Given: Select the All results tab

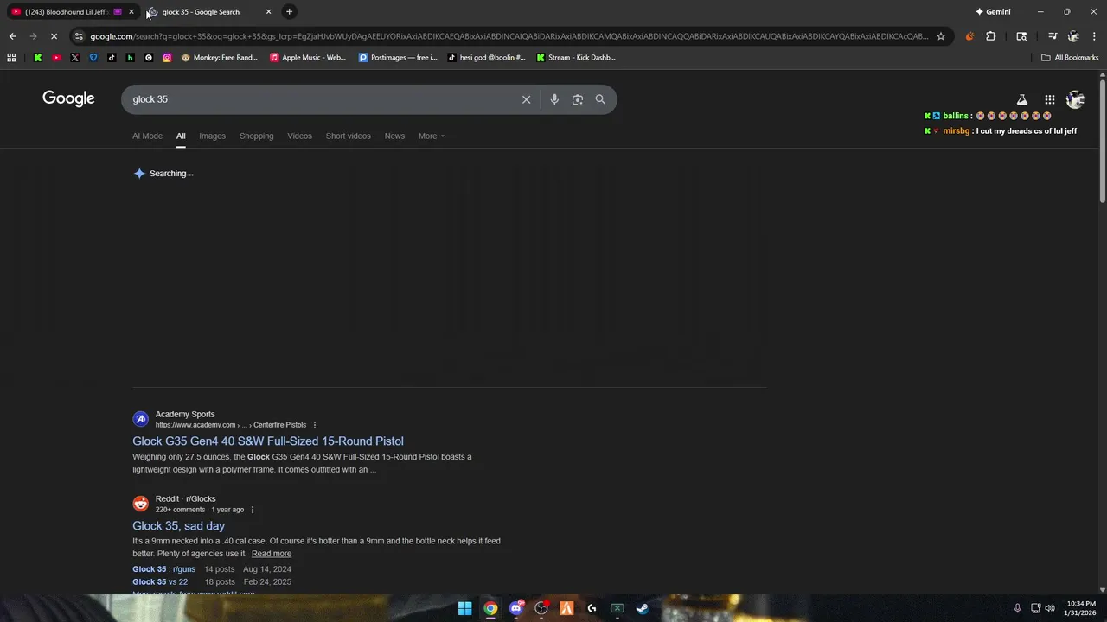Looking at the screenshot, I should (x=181, y=136).
